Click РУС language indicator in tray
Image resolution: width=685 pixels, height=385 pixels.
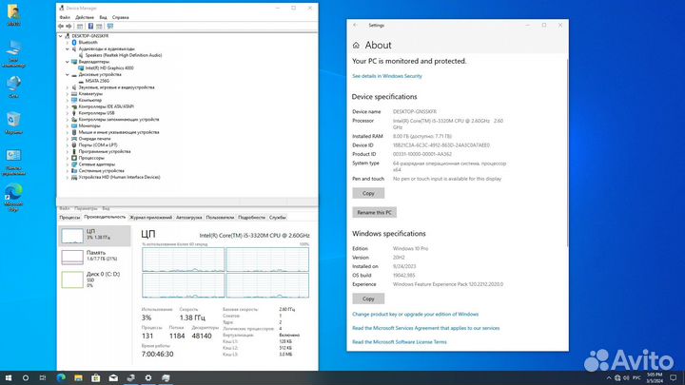636,378
